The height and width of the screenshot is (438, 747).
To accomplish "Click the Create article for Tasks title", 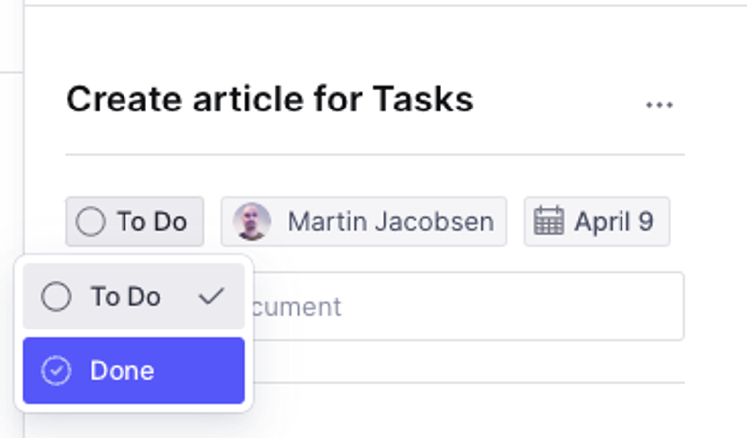I will pyautogui.click(x=270, y=100).
